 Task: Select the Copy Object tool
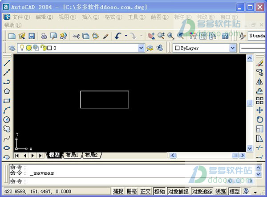(260, 72)
